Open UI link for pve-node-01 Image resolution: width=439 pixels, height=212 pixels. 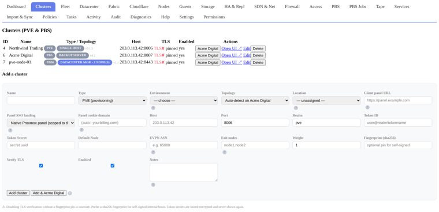point(232,62)
